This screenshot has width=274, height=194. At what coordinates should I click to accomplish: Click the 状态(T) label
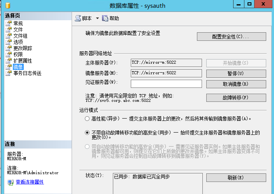(95, 175)
